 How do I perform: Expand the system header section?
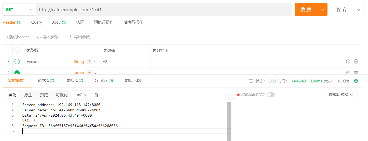click(x=17, y=37)
